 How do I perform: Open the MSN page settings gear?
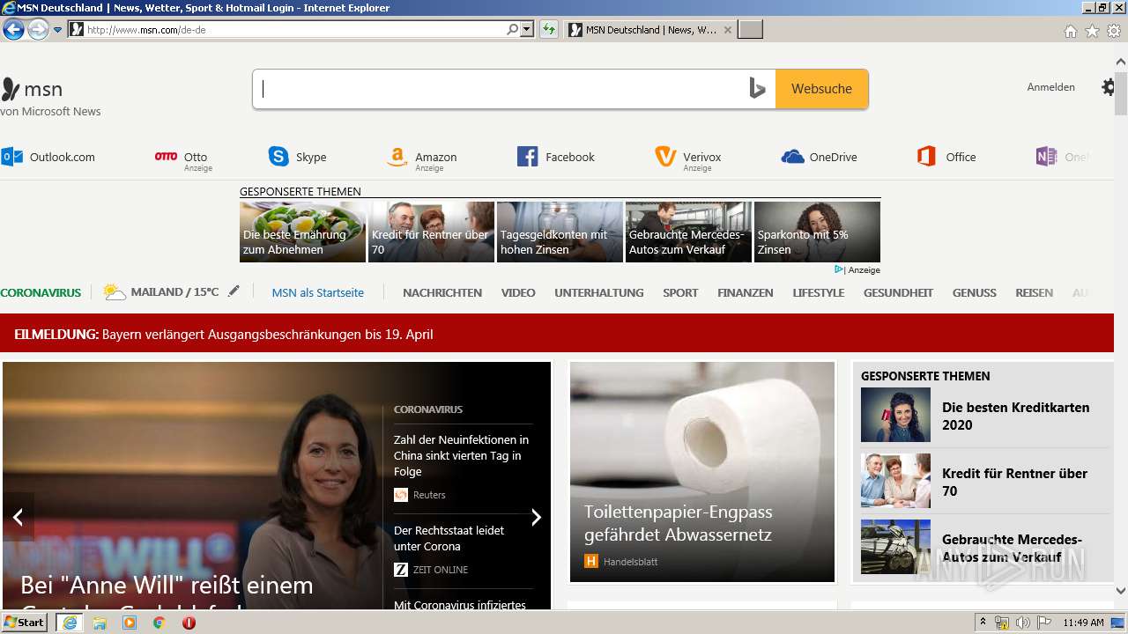click(1108, 87)
